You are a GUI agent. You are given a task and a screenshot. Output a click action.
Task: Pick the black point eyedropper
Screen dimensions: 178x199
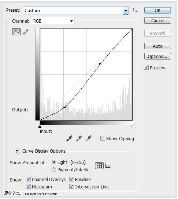coord(69,138)
